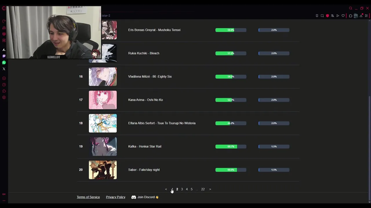Open Settings gear icon in sidebar
Image resolution: width=371 pixels, height=208 pixels.
pos(4,97)
